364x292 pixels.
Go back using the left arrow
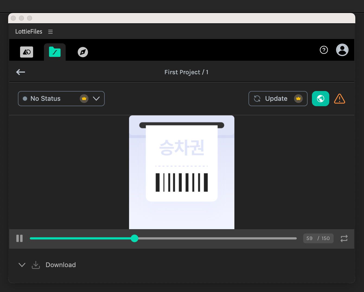point(21,72)
